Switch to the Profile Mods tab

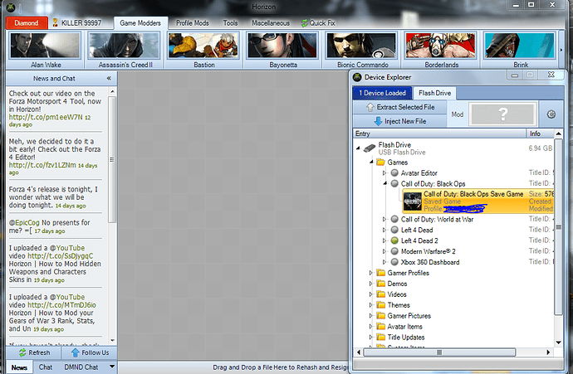click(193, 22)
